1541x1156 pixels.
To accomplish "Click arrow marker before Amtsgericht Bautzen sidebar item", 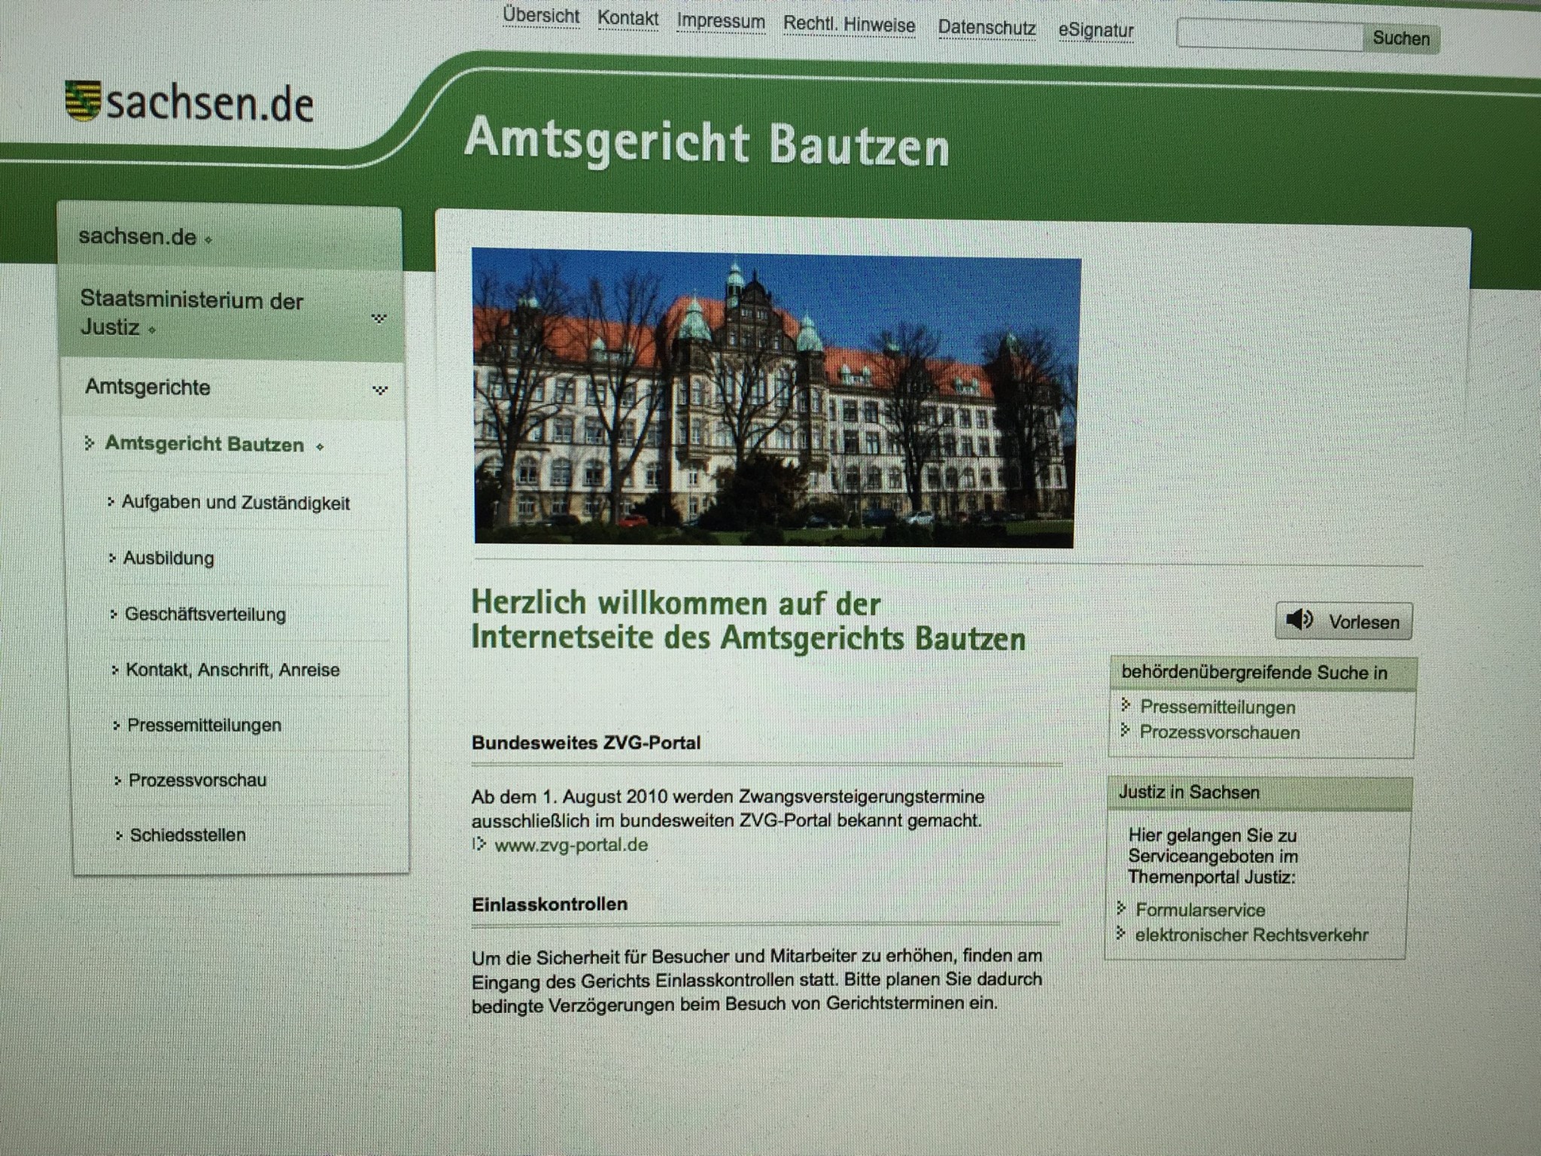I will pos(90,443).
